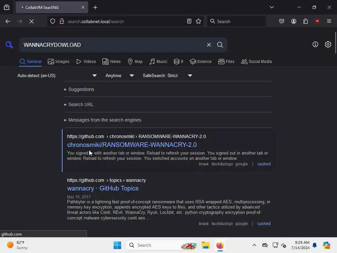Switch to the Videos category
This screenshot has width=337, height=253.
click(x=86, y=62)
